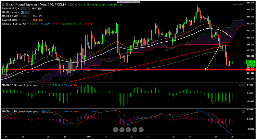Click the red 184.234 price line label
Screen dimensions: 256x139
pos(251,70)
